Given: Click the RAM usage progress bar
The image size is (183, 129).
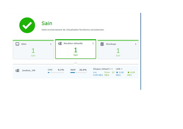Looking at the screenshot, I should tap(78, 73).
